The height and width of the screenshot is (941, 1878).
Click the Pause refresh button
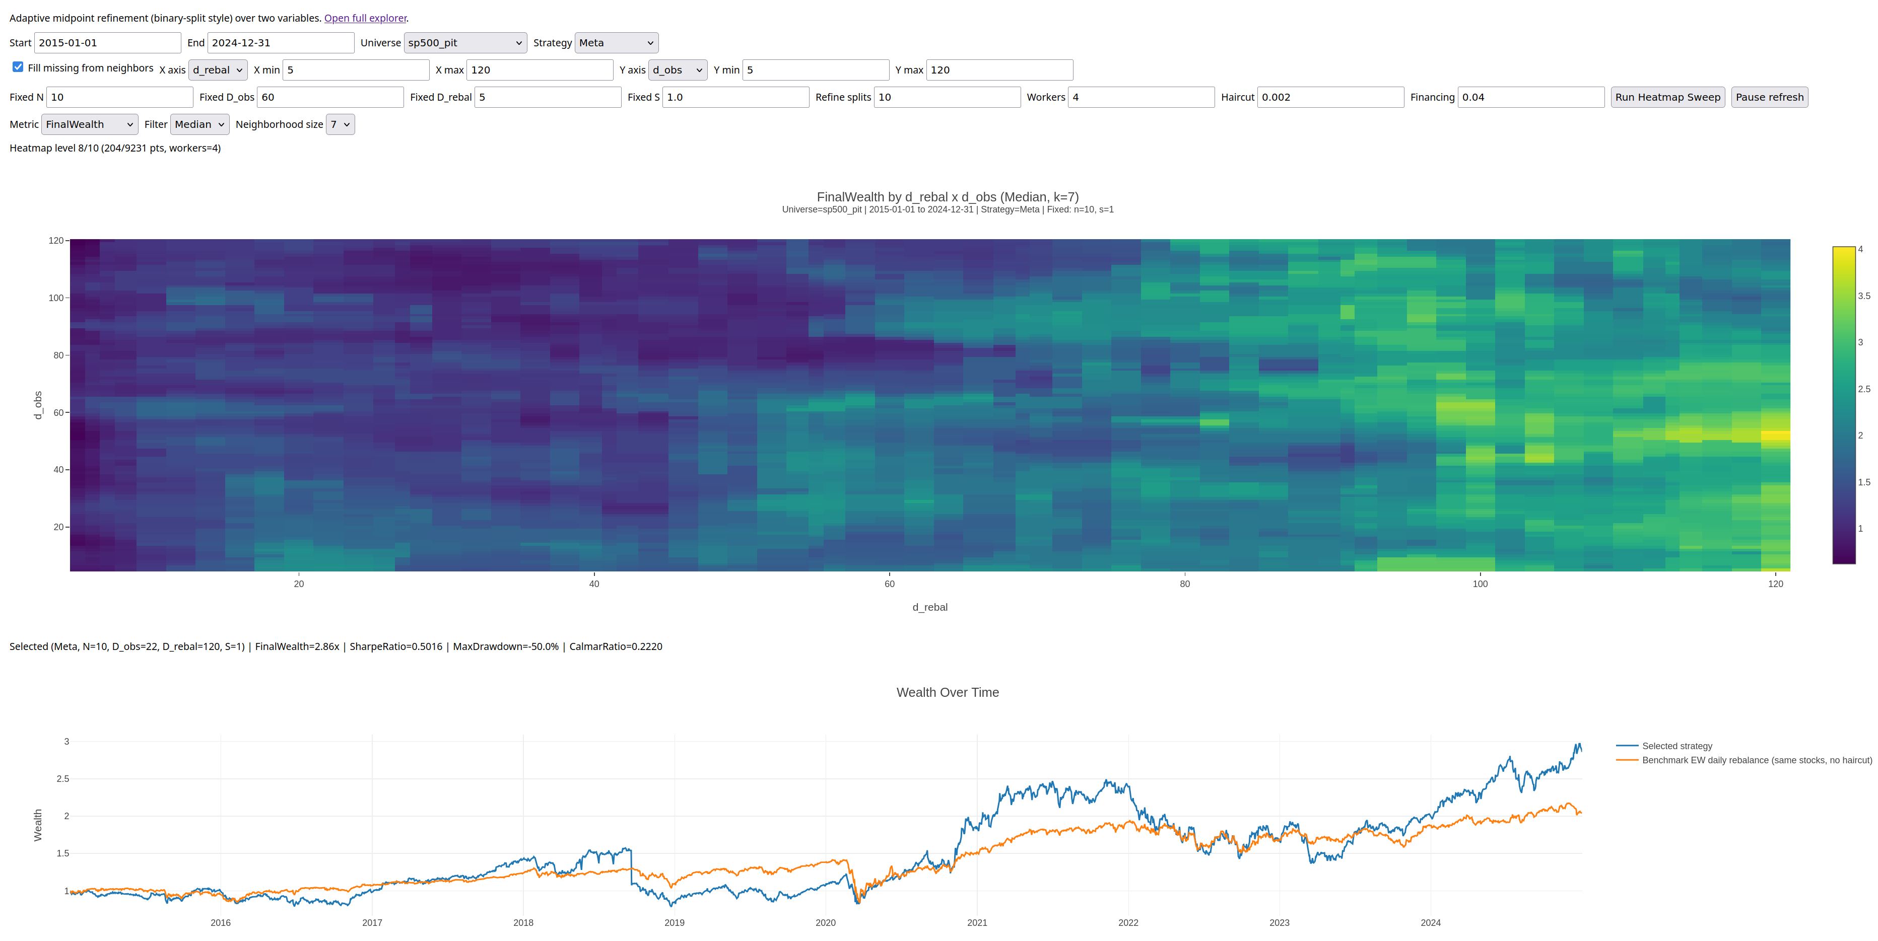1769,97
